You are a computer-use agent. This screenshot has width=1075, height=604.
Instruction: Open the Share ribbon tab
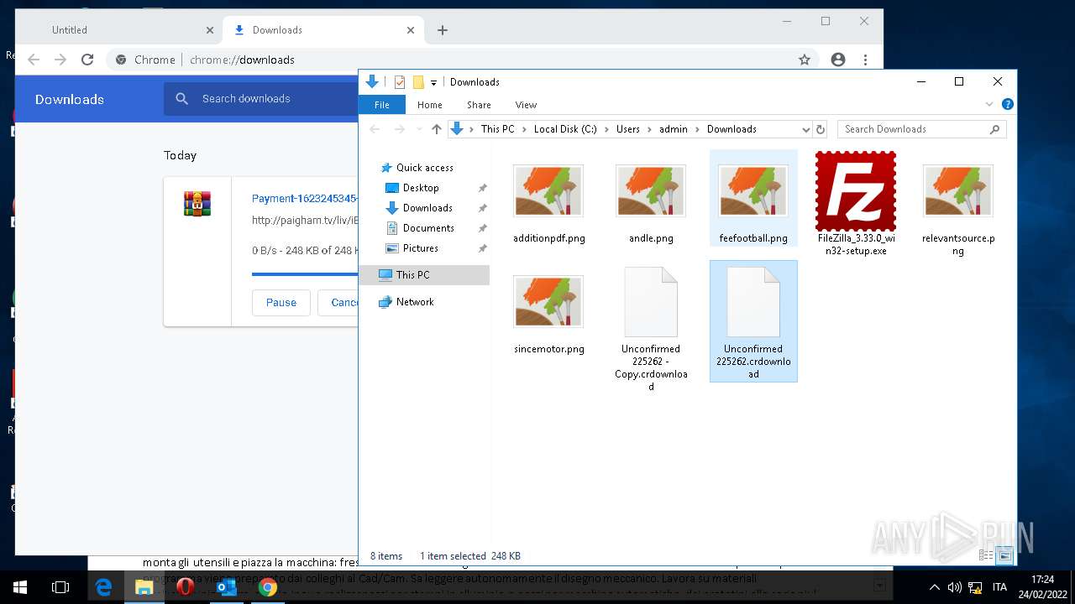point(479,105)
